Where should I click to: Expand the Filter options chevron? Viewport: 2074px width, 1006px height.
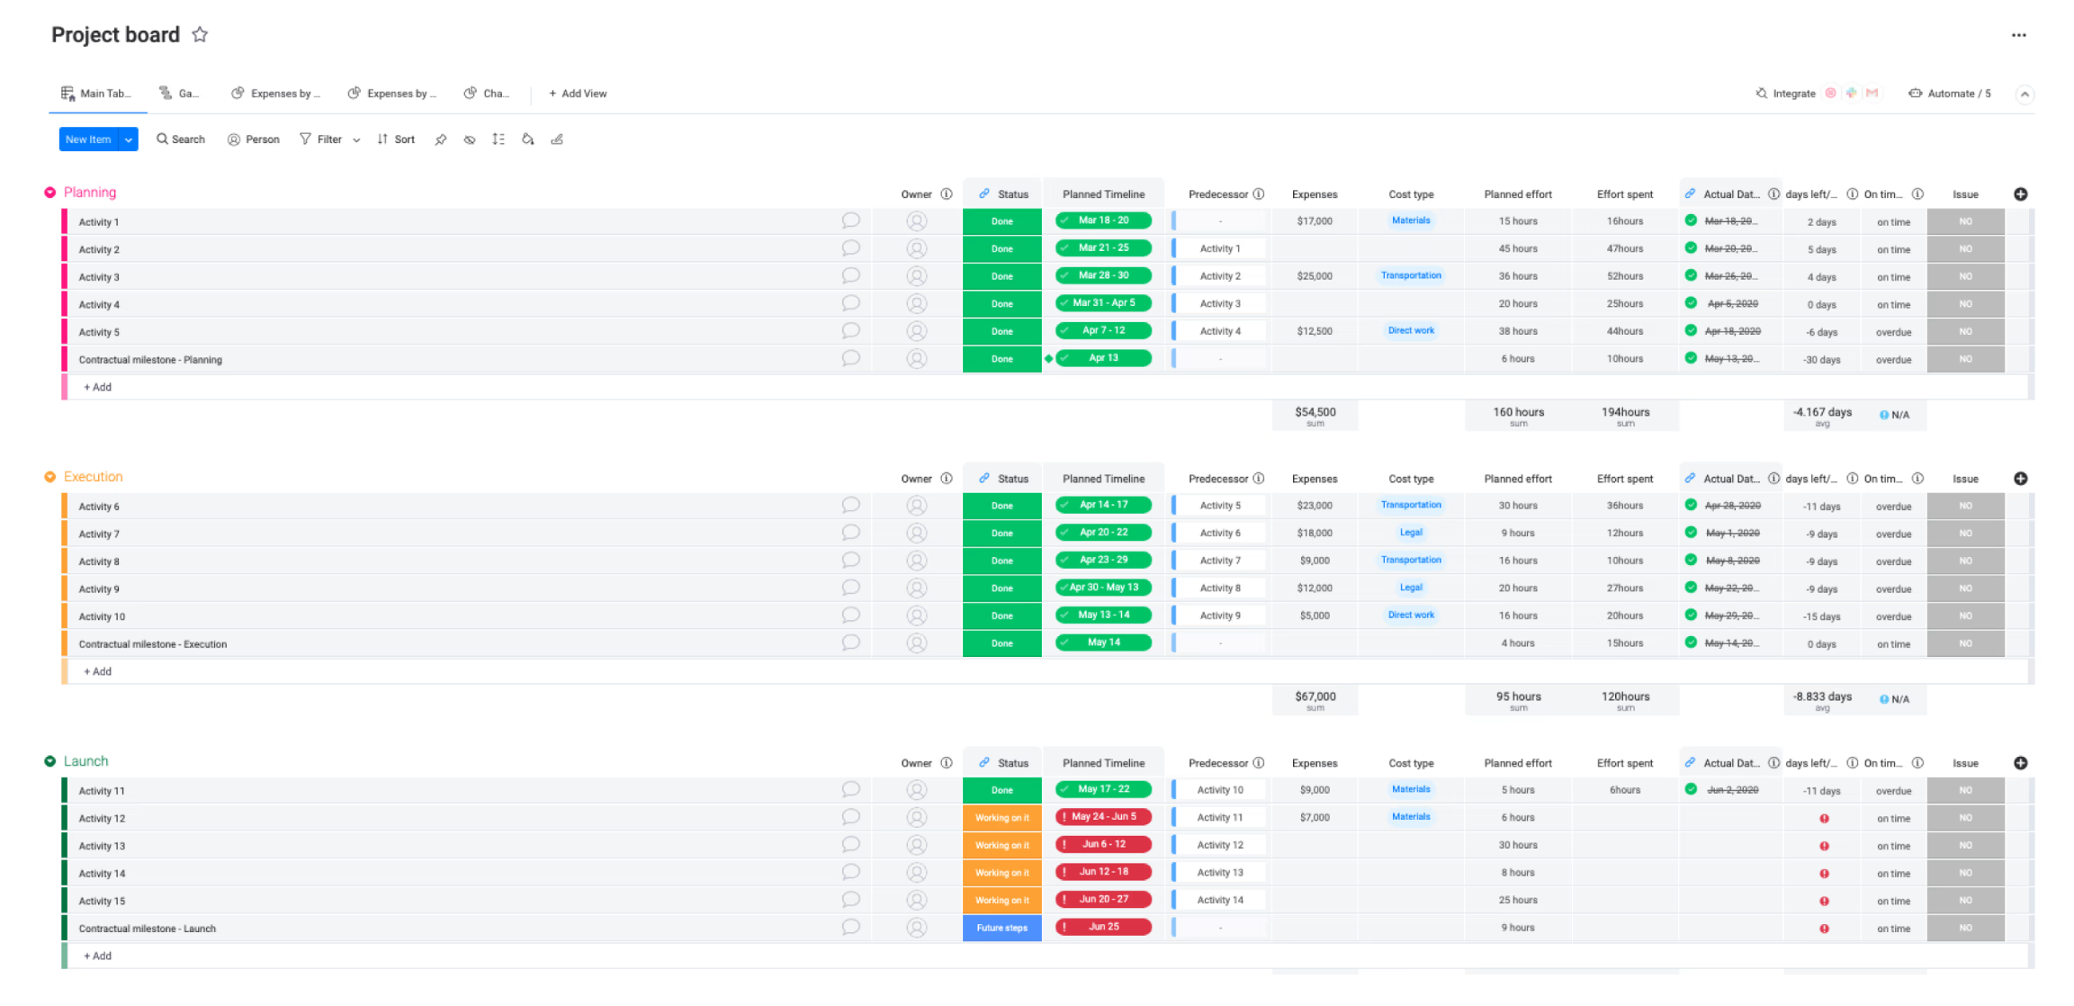356,139
